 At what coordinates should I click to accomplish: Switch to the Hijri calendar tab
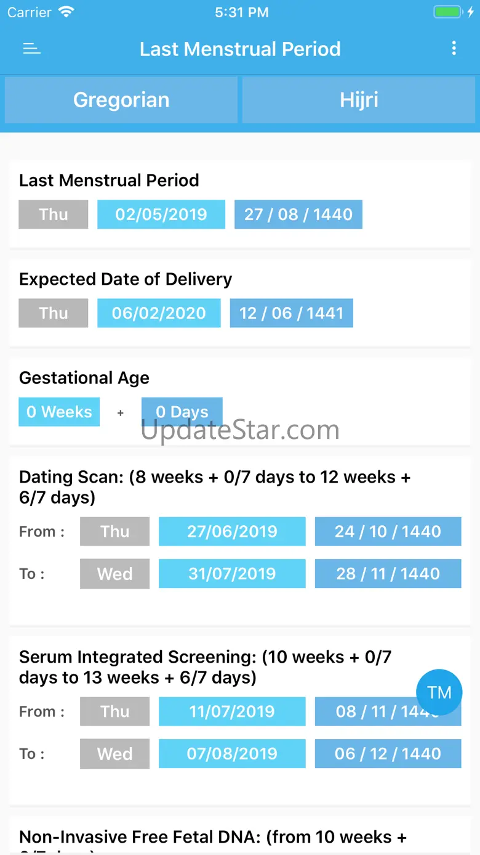pos(359,100)
